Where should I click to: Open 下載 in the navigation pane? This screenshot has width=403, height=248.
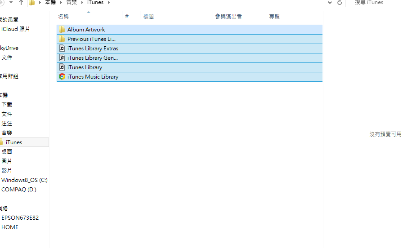coord(7,105)
